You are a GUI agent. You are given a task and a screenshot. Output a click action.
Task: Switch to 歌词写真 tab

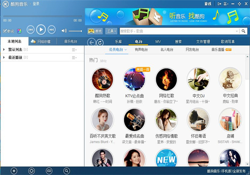(228, 42)
